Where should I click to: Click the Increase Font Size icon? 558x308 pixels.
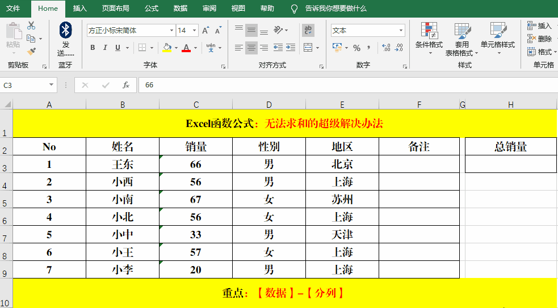pos(205,30)
